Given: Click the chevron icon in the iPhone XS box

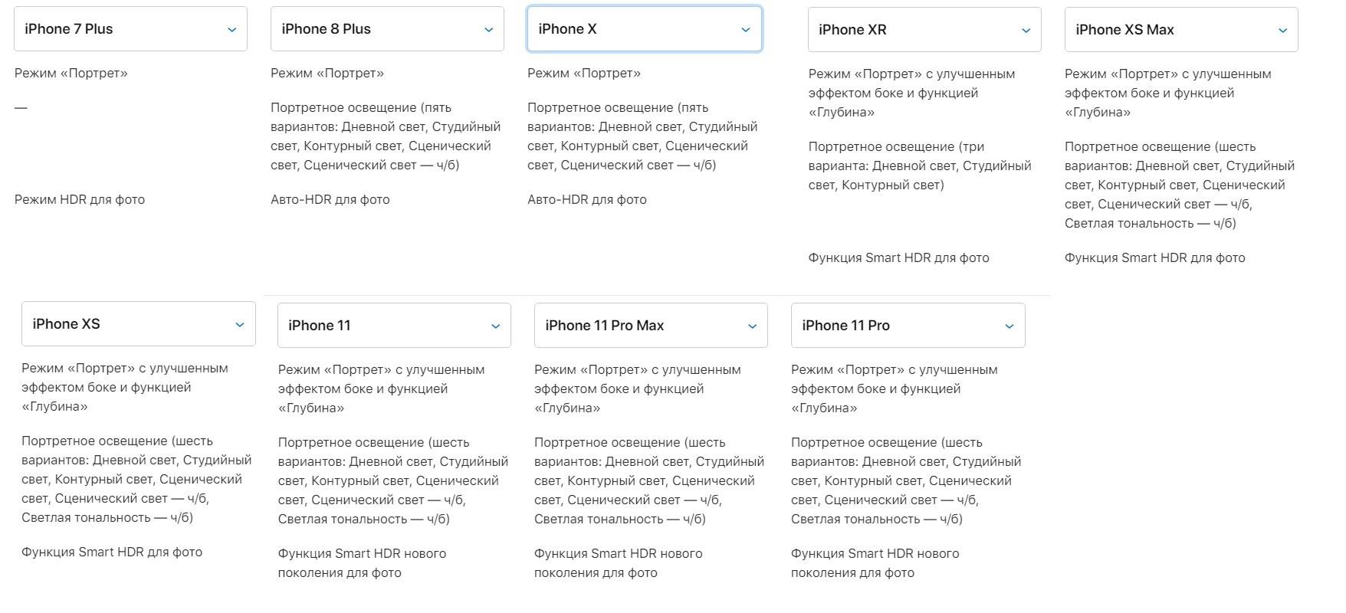Looking at the screenshot, I should (239, 325).
